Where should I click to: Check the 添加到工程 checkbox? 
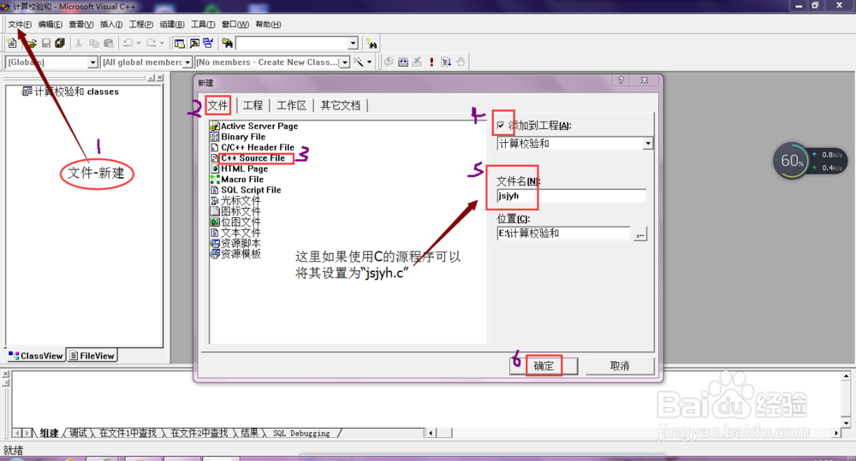pos(501,126)
